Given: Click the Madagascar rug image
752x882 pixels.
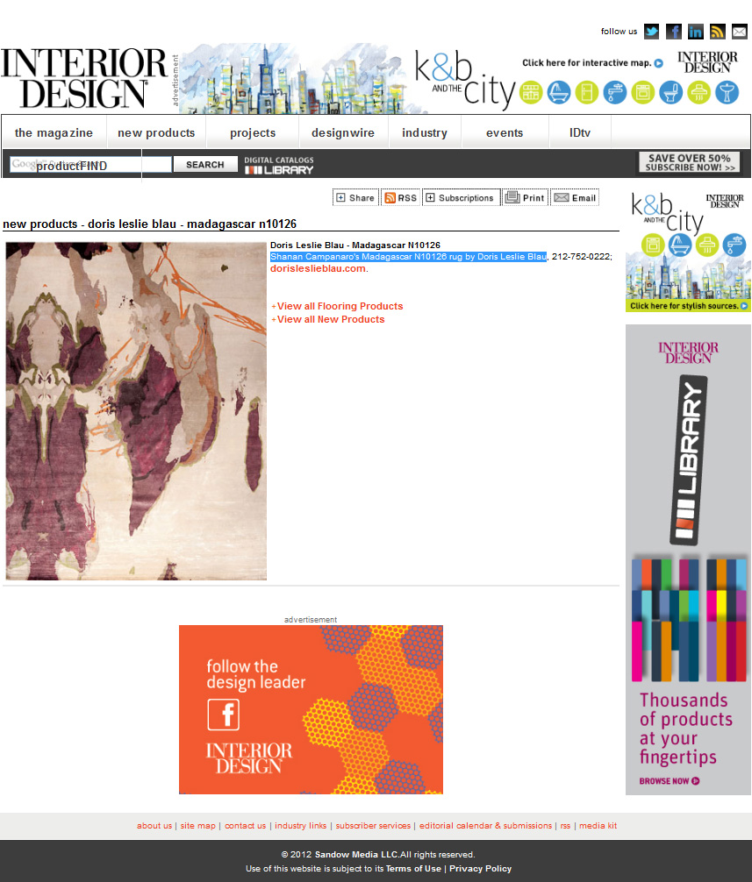Looking at the screenshot, I should (136, 411).
